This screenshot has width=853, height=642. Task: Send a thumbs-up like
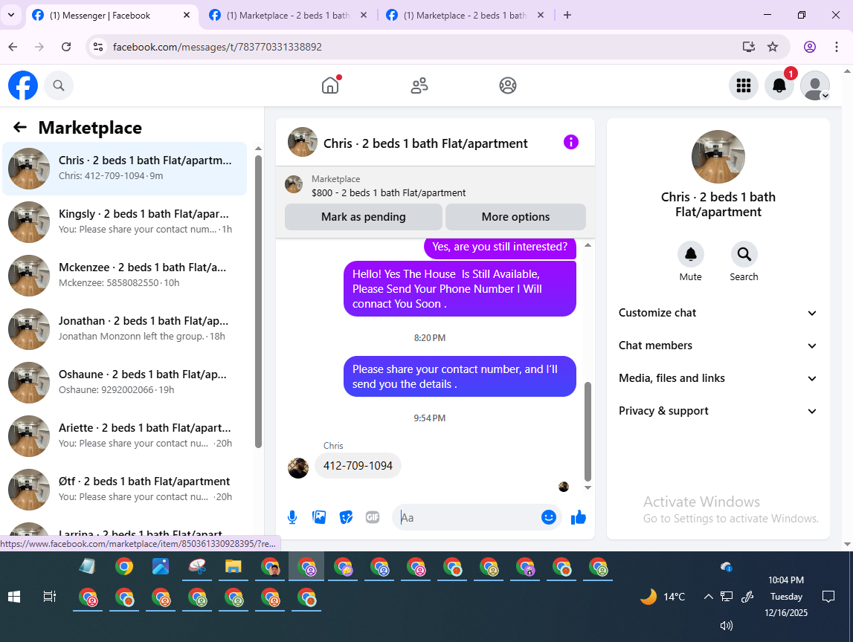pyautogui.click(x=579, y=517)
